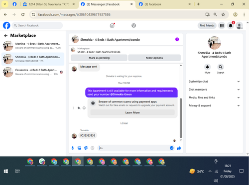Click the Search Facebook field

pos(37,25)
